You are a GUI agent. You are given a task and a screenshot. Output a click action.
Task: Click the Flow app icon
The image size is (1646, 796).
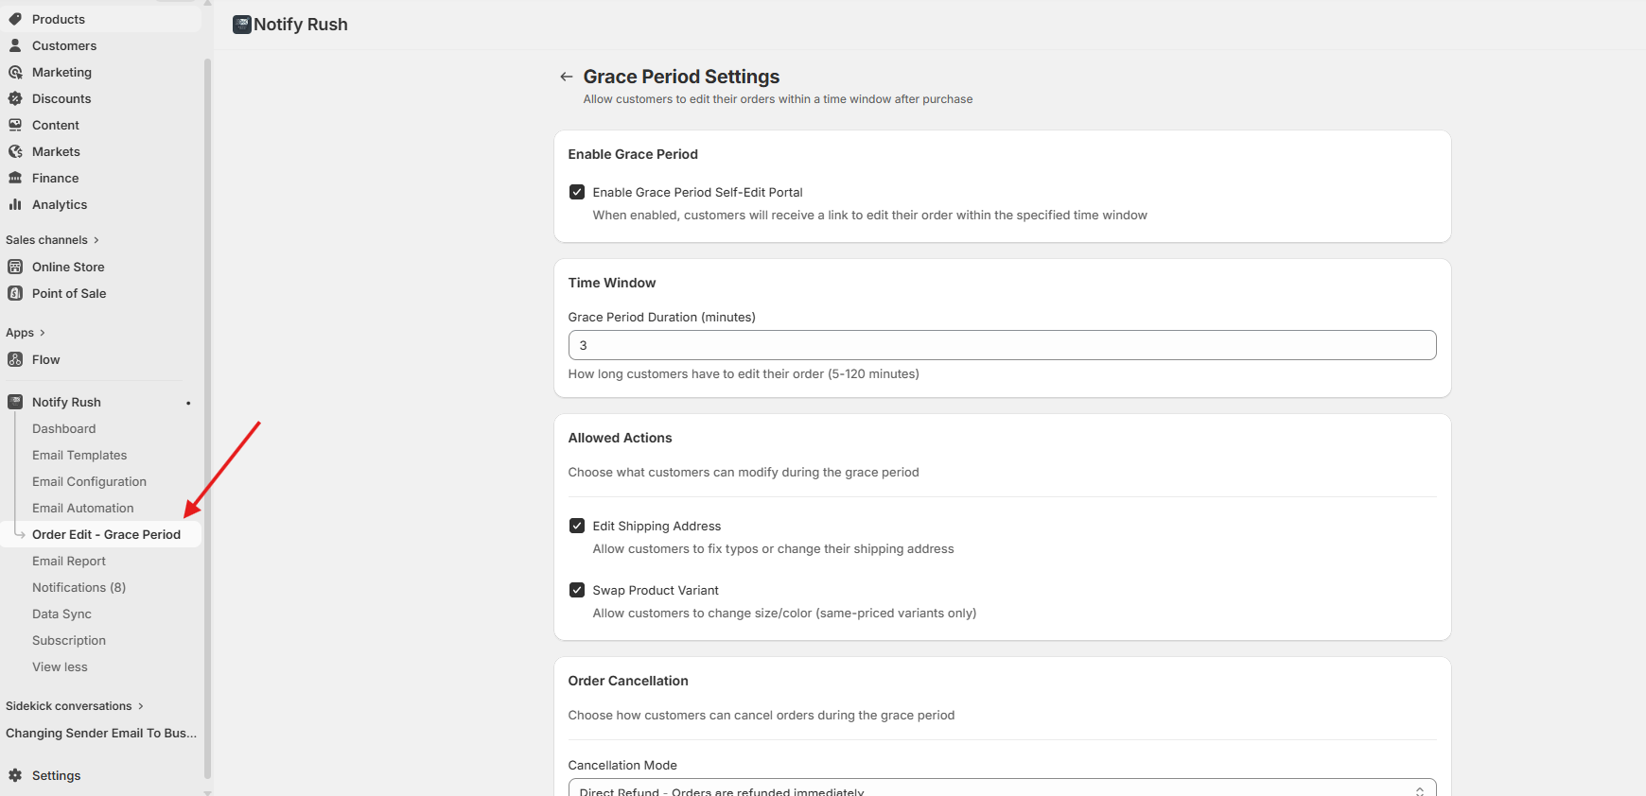(x=15, y=359)
